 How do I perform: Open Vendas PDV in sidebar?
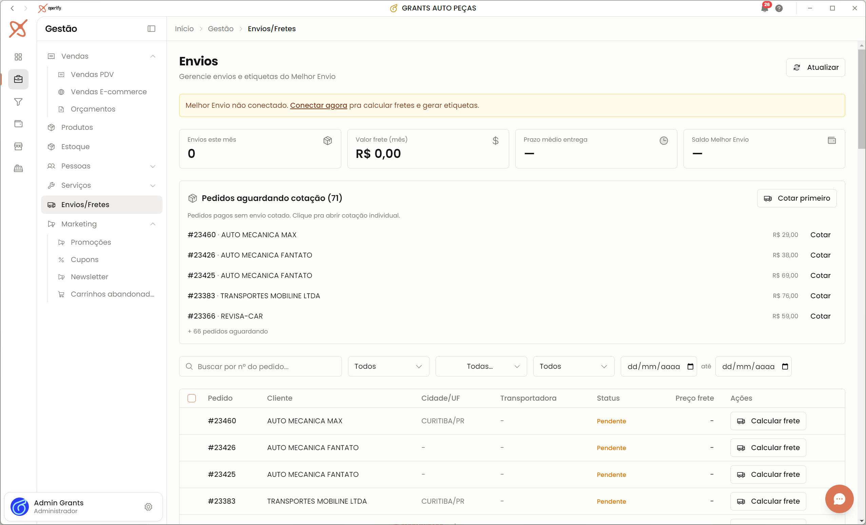click(92, 75)
